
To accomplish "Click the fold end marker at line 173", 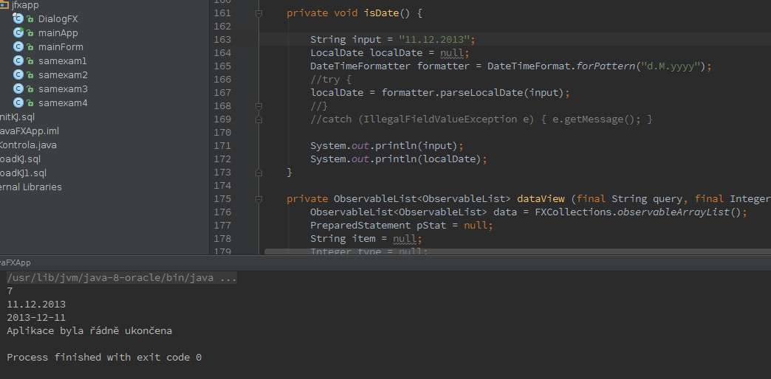I will pos(258,173).
